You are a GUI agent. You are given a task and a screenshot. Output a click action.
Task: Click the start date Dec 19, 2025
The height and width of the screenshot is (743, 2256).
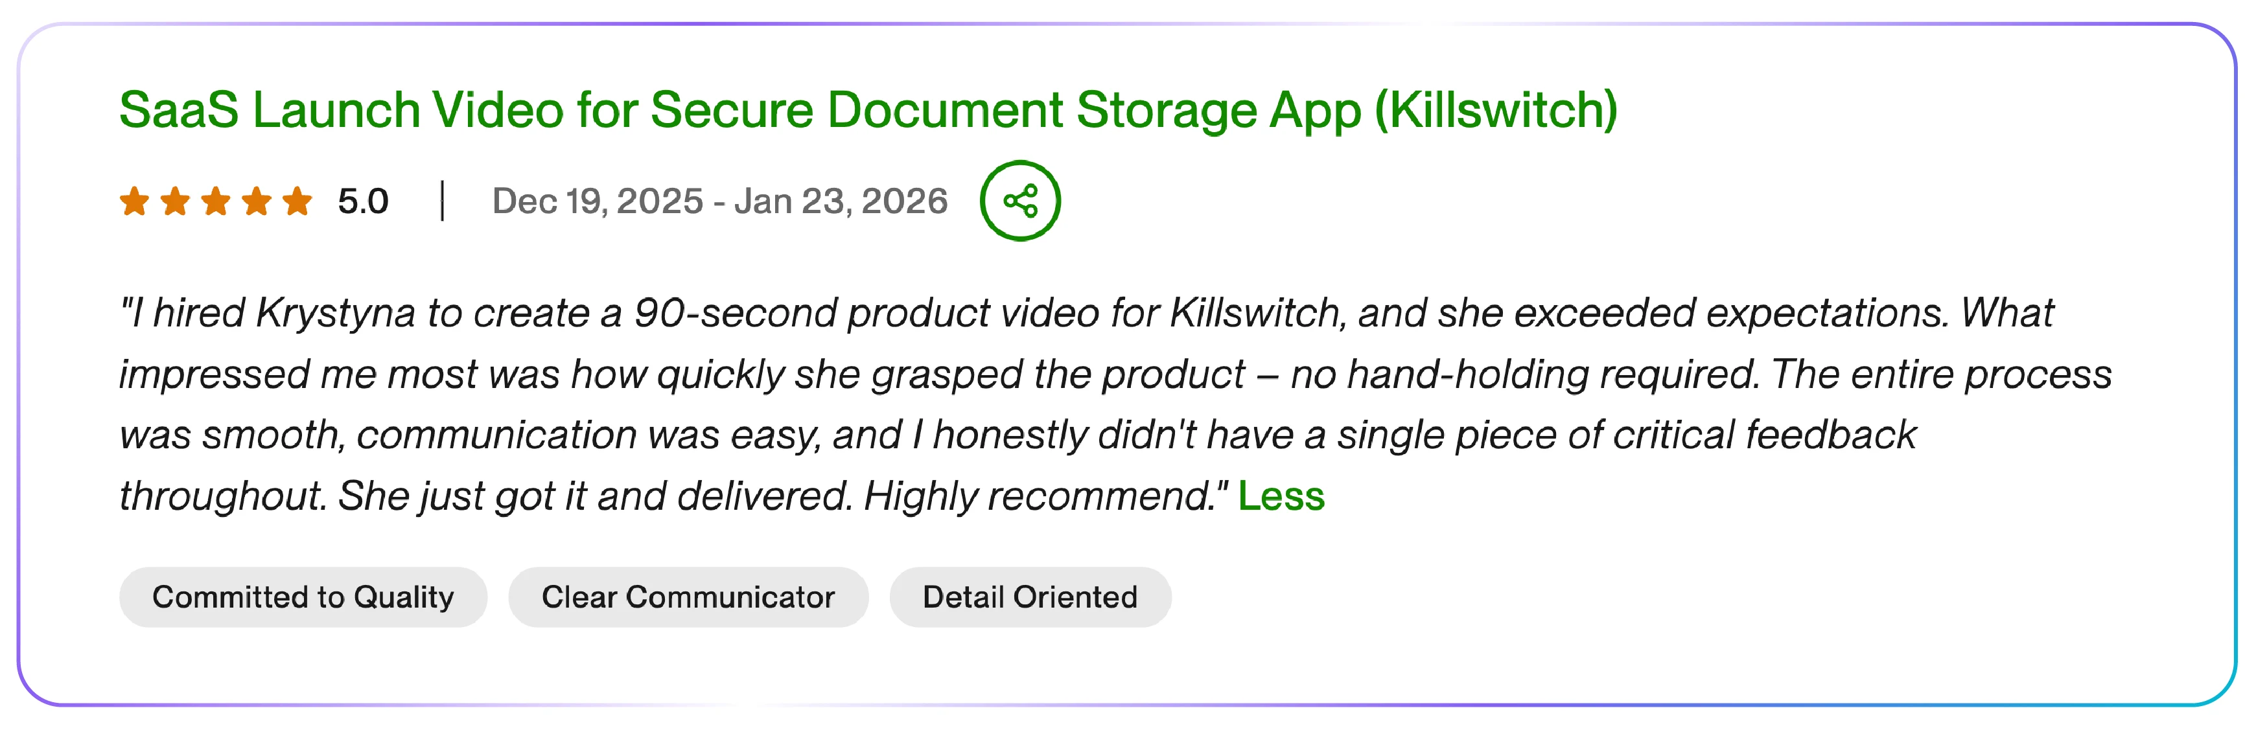tap(598, 201)
